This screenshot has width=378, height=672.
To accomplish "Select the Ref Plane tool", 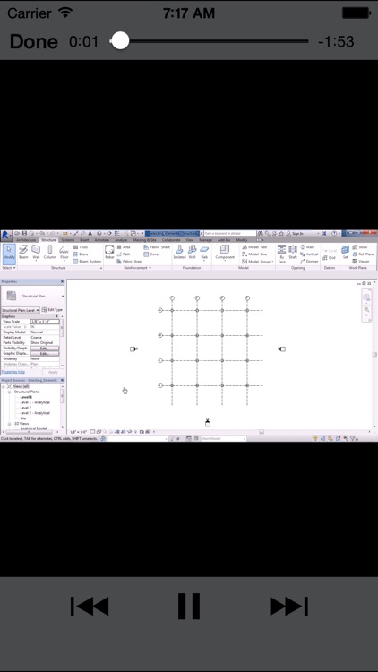I will pos(364,254).
